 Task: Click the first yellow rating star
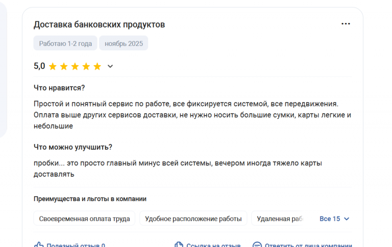click(x=53, y=66)
